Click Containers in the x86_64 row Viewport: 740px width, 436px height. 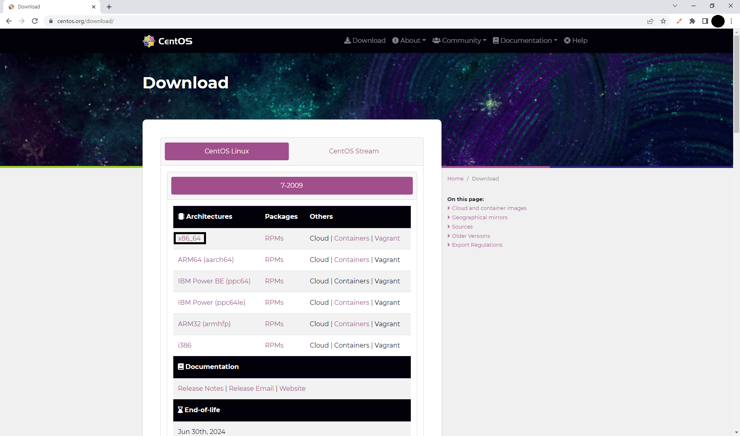(x=351, y=238)
